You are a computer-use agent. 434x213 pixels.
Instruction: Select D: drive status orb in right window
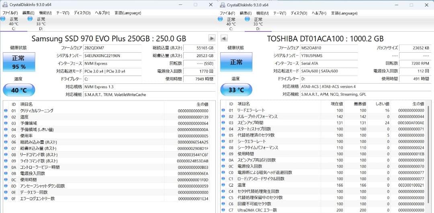click(247, 19)
